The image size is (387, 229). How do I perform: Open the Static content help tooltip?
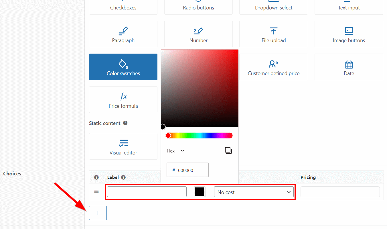coord(125,123)
